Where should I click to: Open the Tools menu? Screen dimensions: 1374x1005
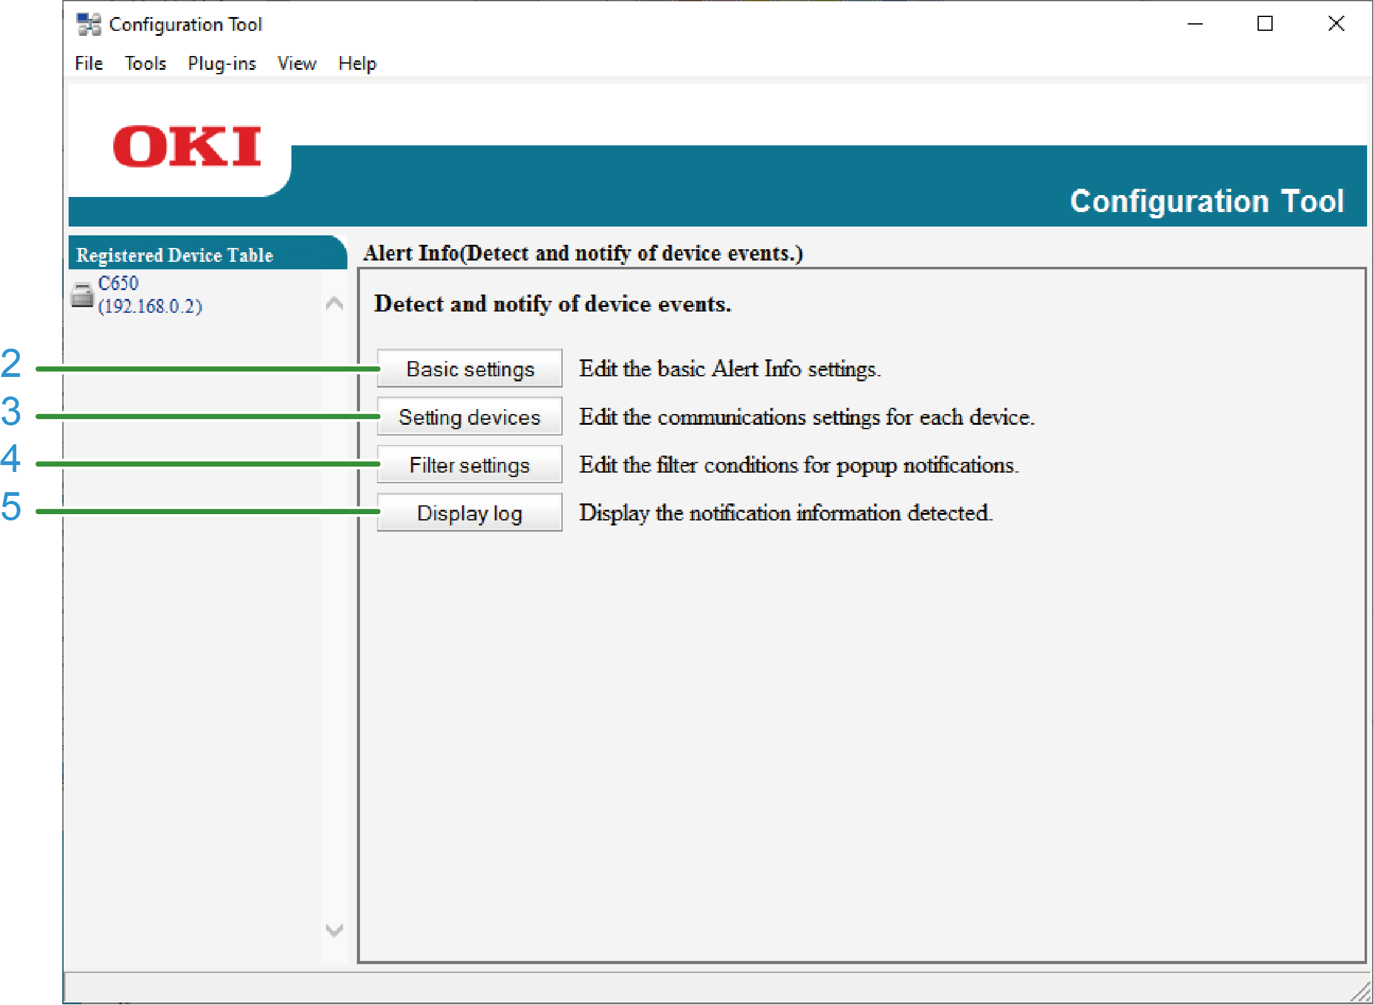pos(145,64)
